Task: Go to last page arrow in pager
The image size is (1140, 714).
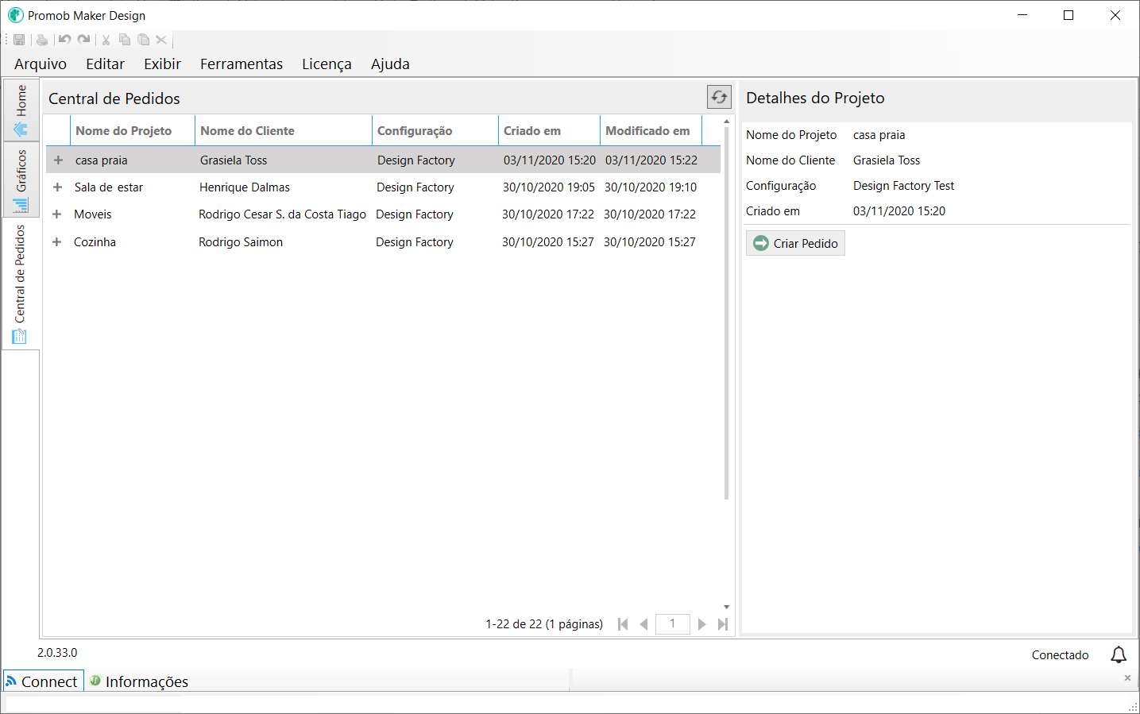Action: point(723,624)
